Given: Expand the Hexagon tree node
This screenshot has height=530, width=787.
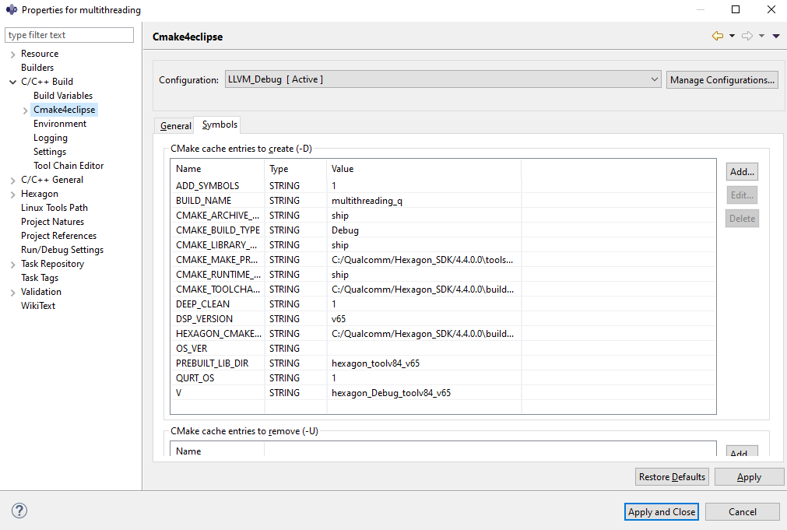Looking at the screenshot, I should point(13,195).
